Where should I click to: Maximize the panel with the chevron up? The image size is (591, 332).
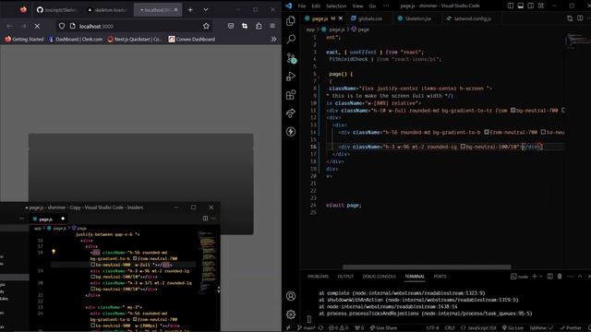580,277
